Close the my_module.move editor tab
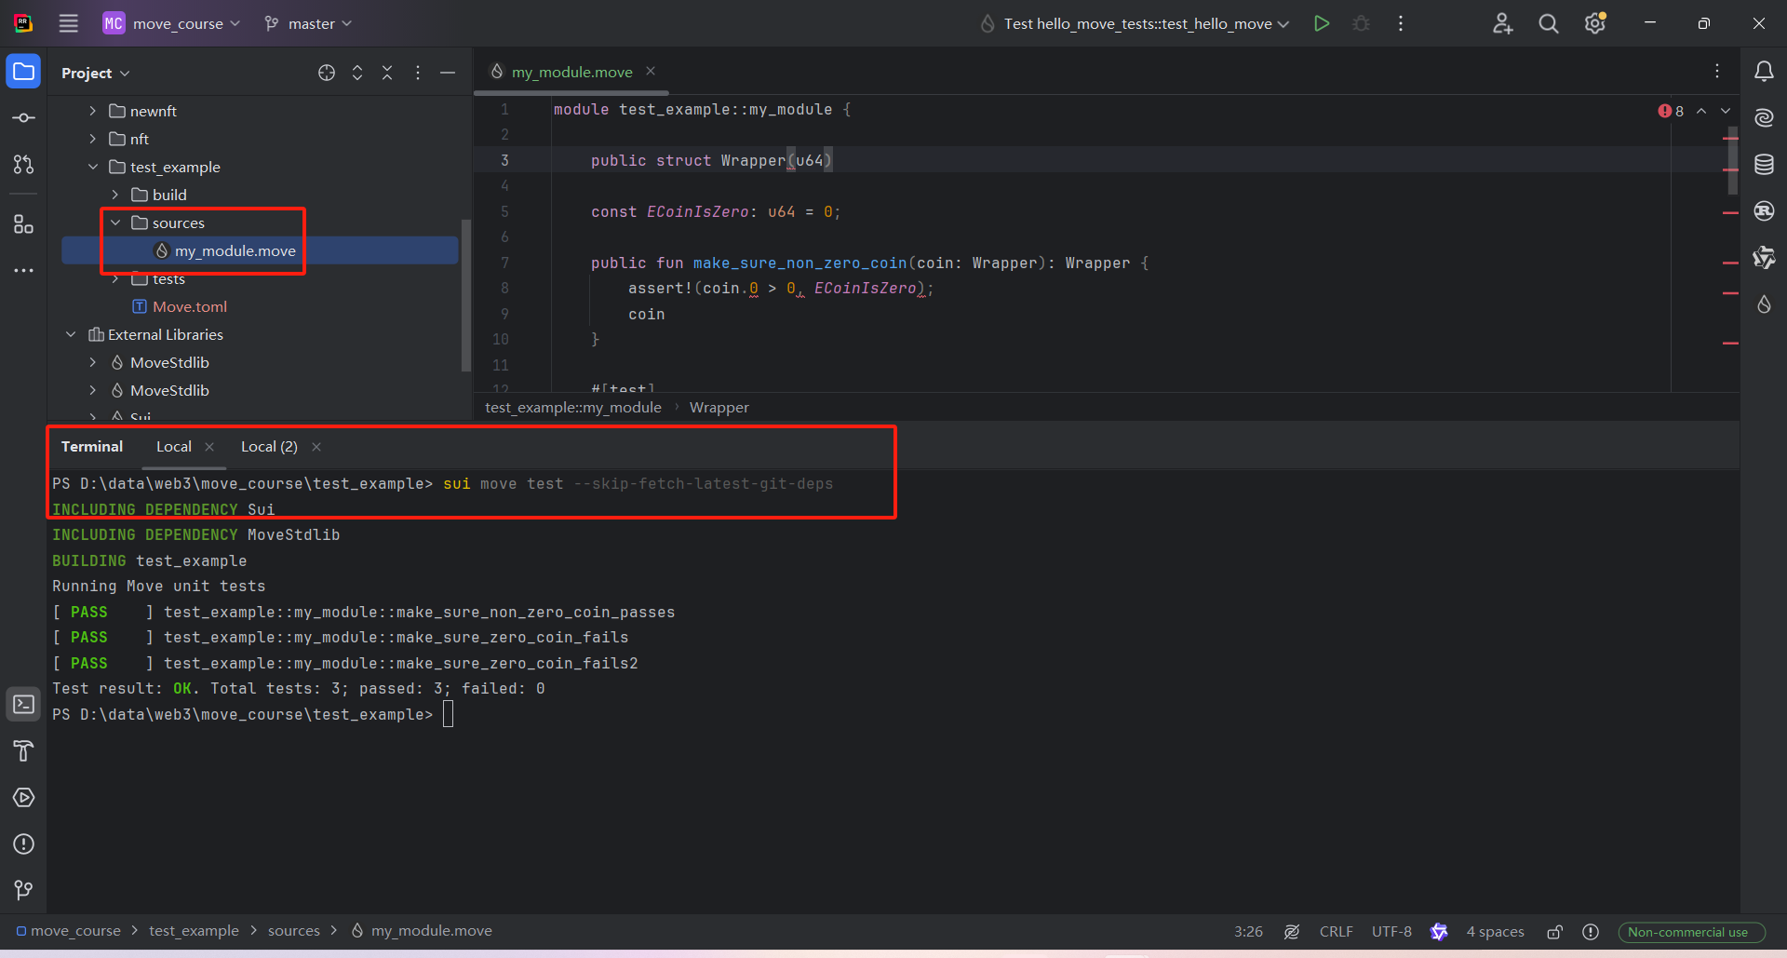The image size is (1787, 958). [x=651, y=71]
